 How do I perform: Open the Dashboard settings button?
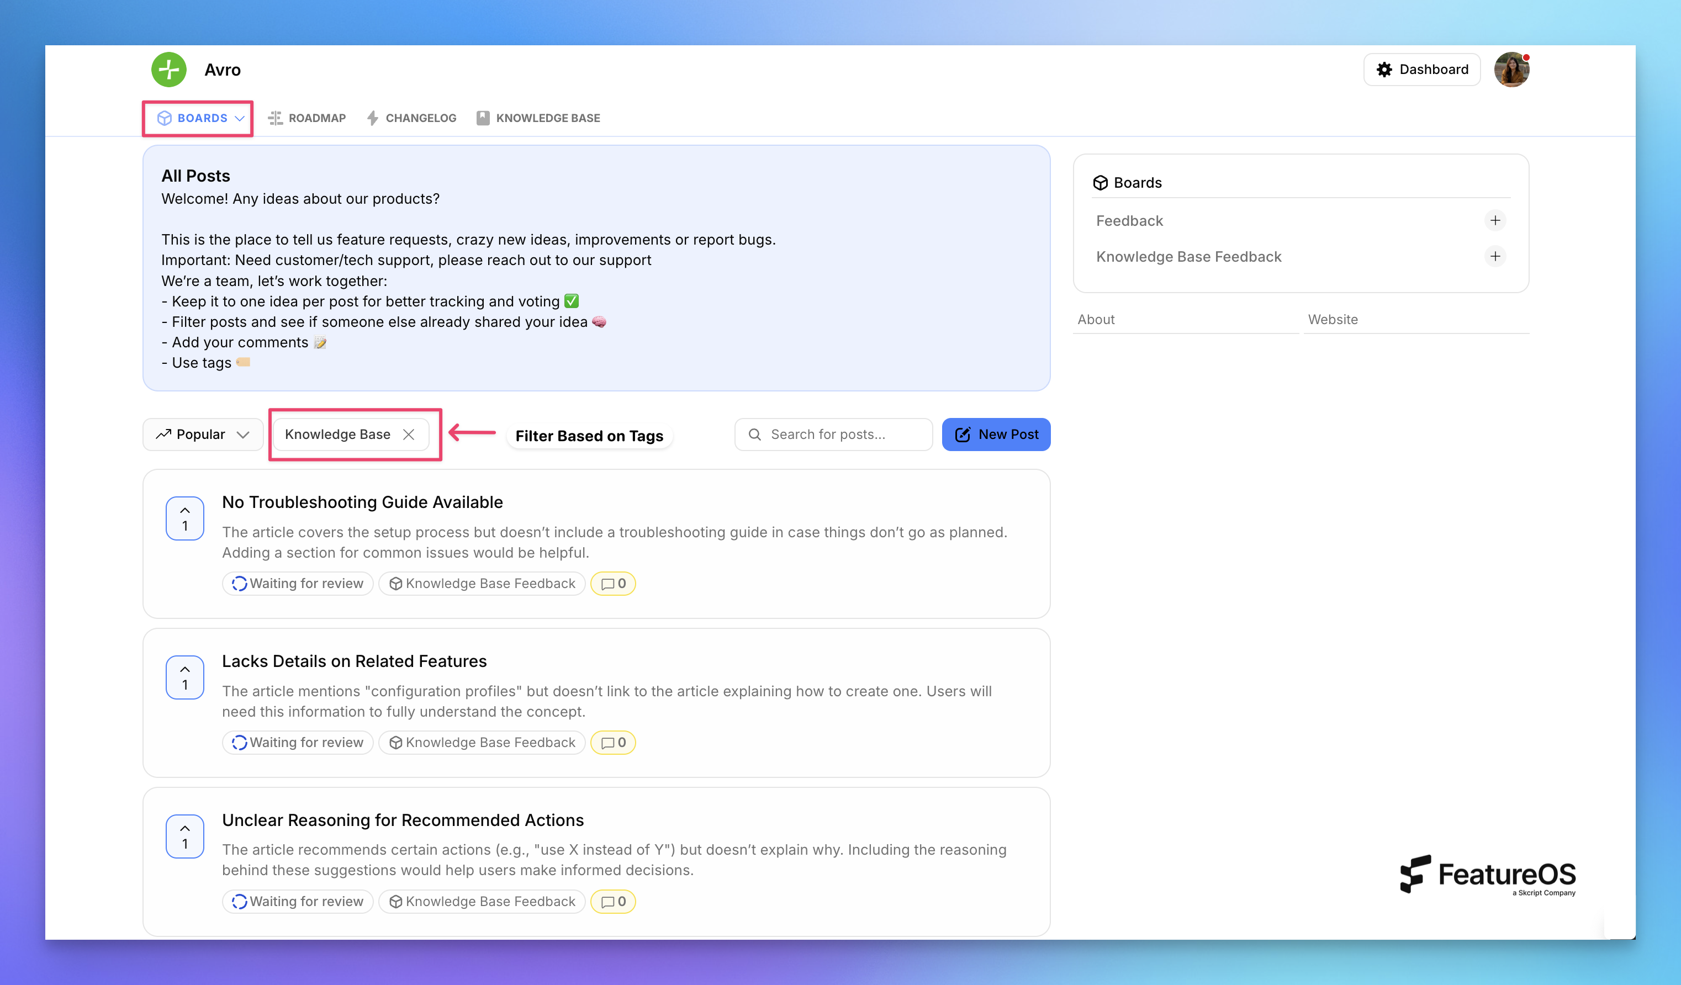coord(1421,68)
